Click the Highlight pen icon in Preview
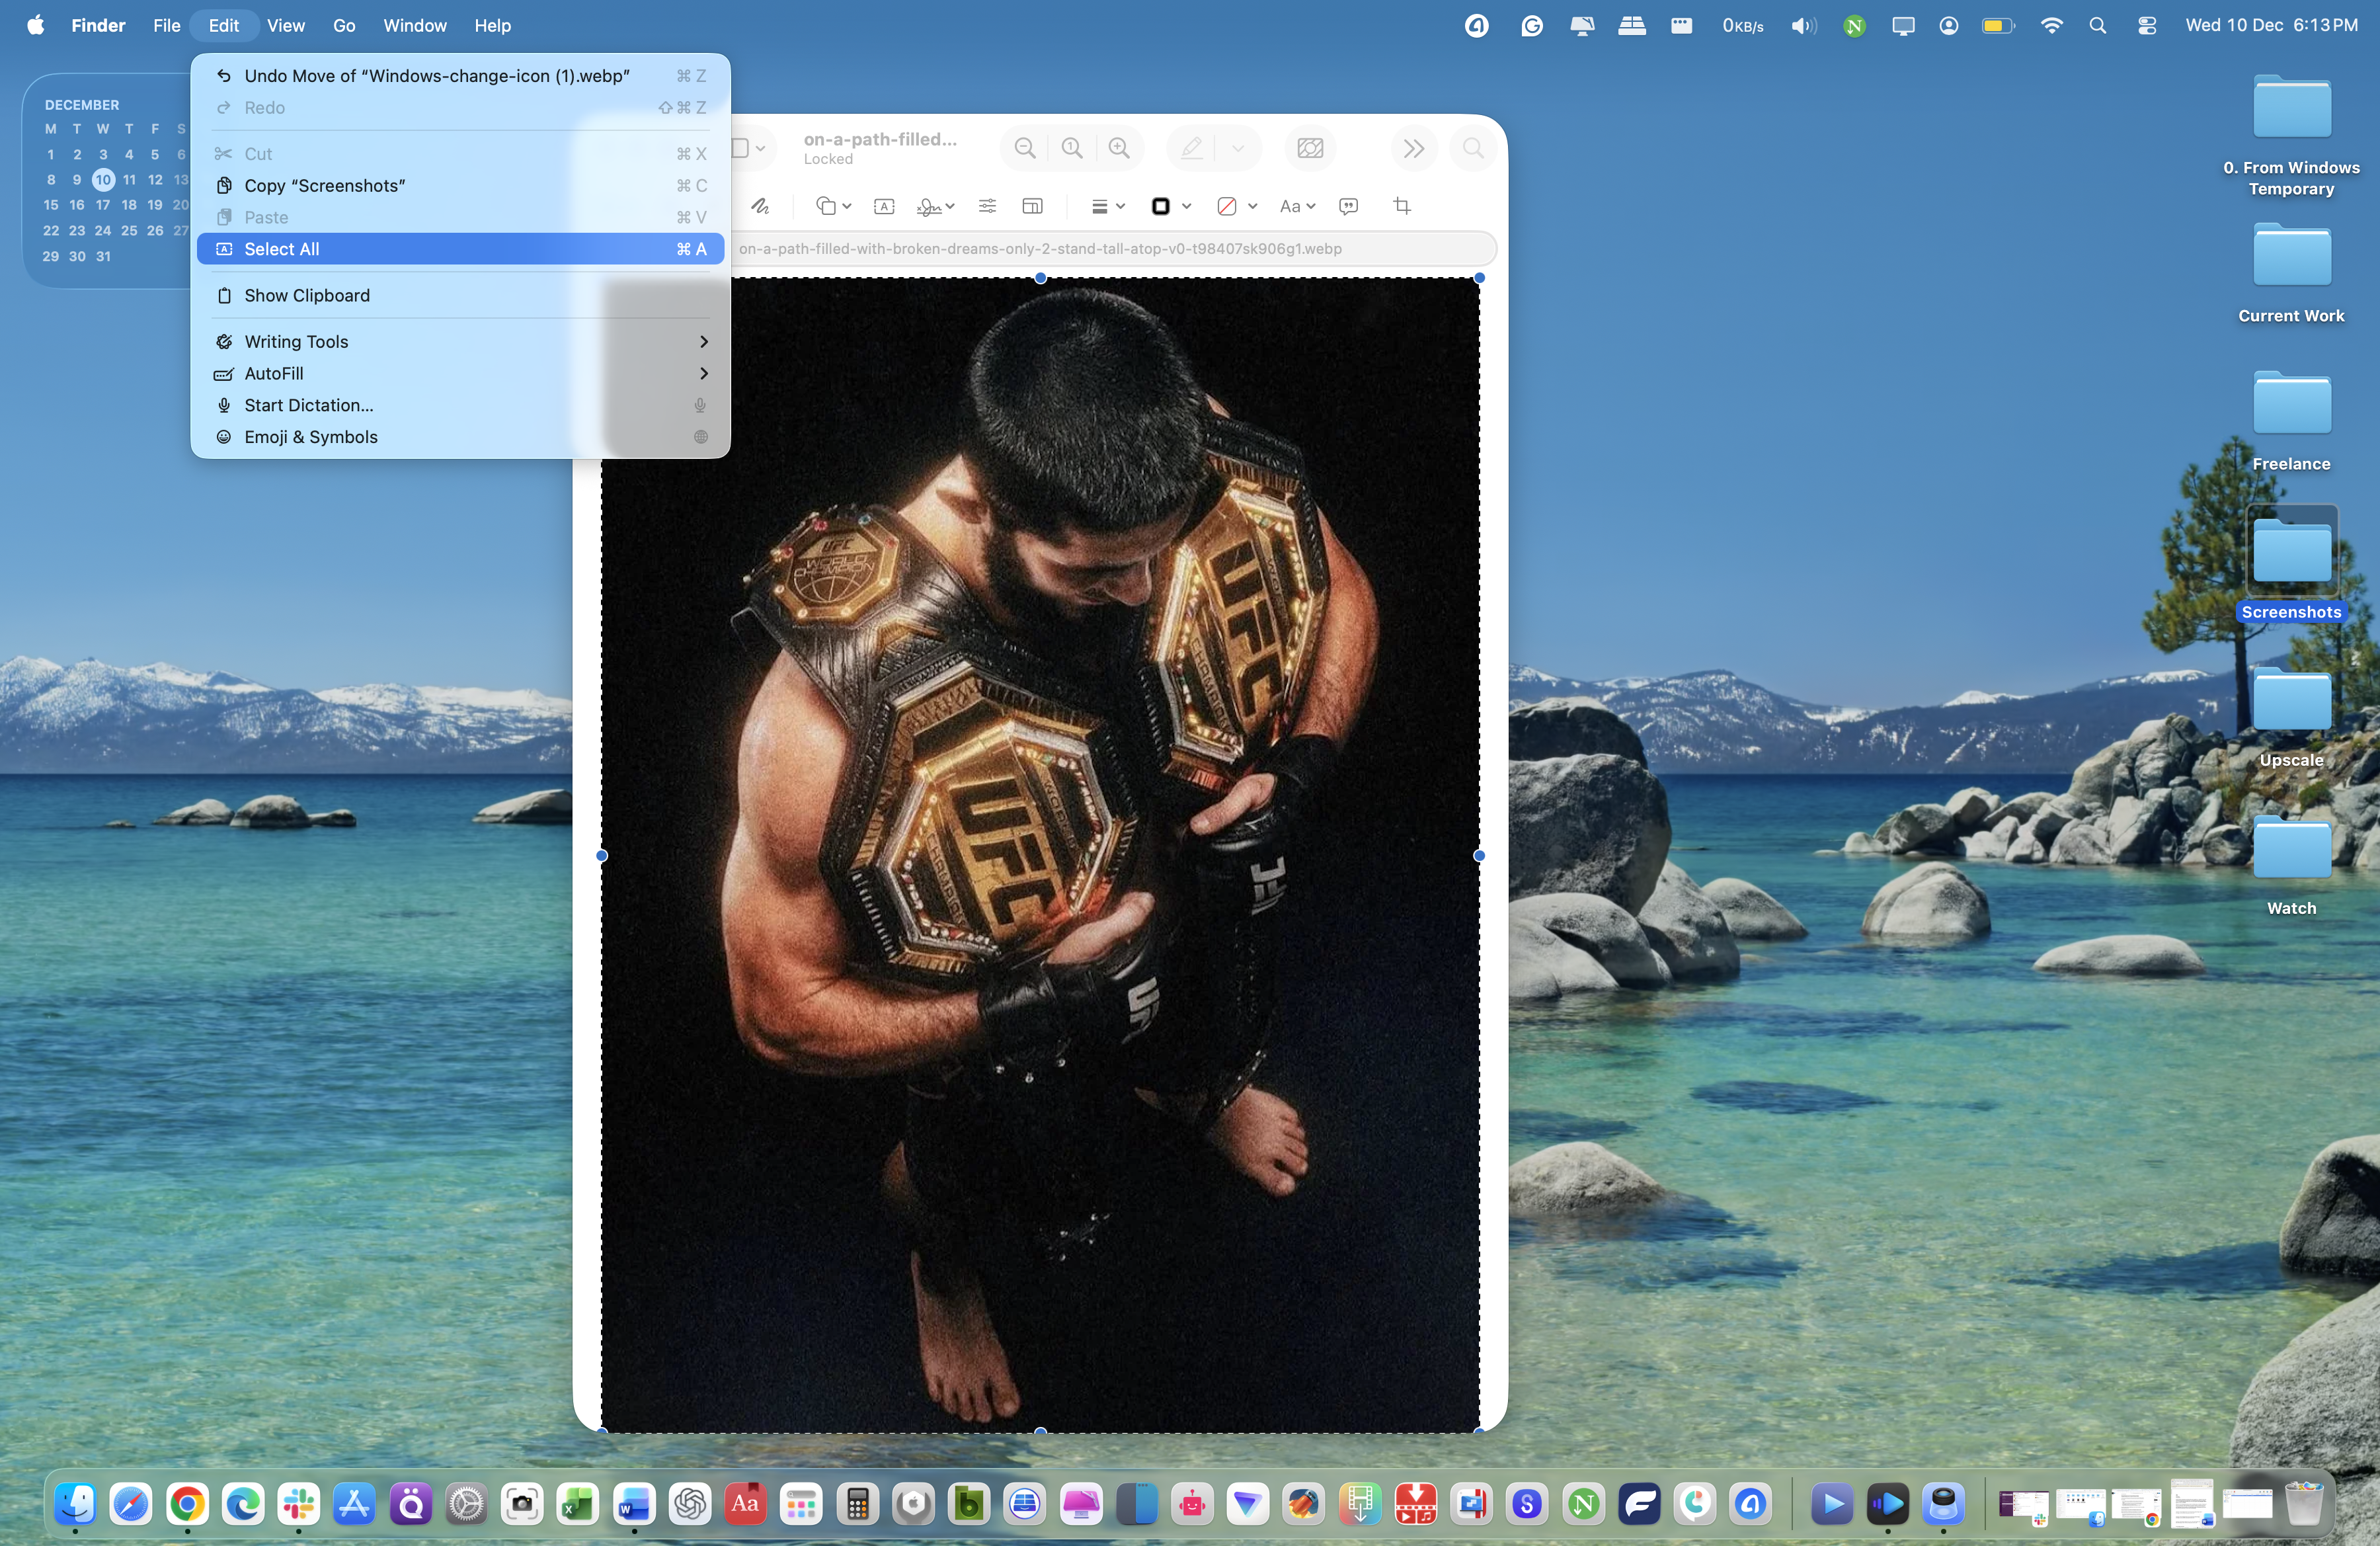The width and height of the screenshot is (2380, 1546). point(1191,148)
